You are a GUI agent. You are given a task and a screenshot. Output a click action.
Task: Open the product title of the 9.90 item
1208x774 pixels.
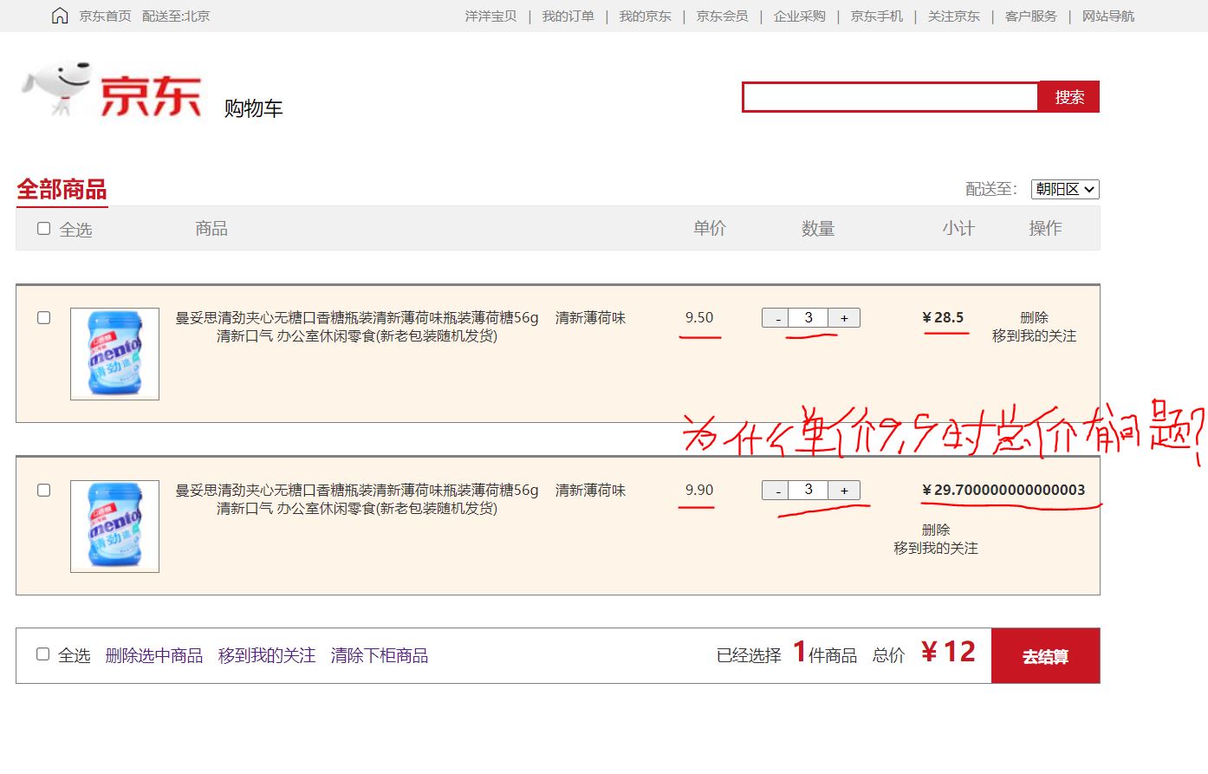(x=357, y=499)
